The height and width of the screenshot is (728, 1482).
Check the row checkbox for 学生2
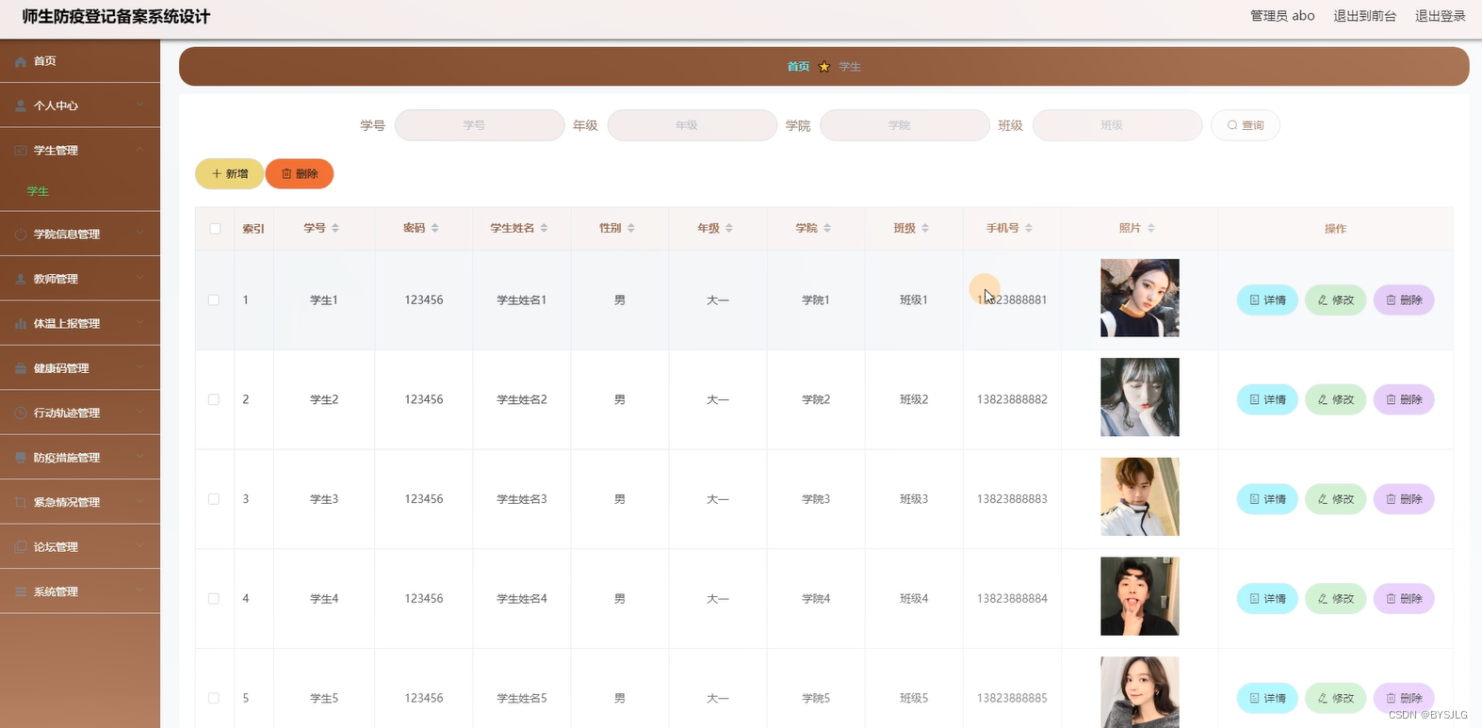click(214, 399)
